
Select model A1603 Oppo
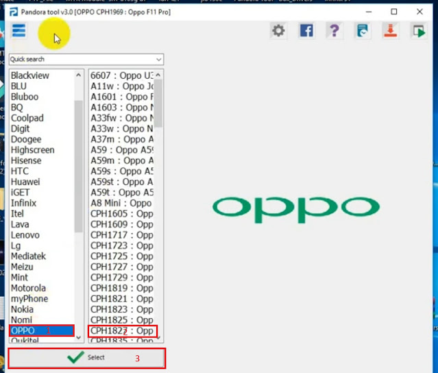[x=122, y=107]
